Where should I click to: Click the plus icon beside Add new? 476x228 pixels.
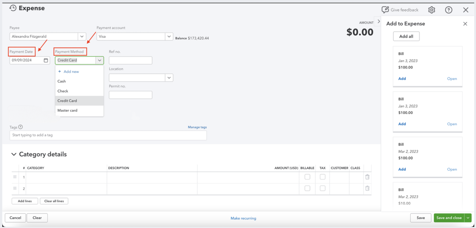pyautogui.click(x=59, y=71)
